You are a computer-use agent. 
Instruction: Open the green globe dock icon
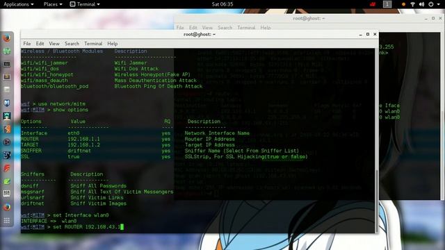[7, 51]
